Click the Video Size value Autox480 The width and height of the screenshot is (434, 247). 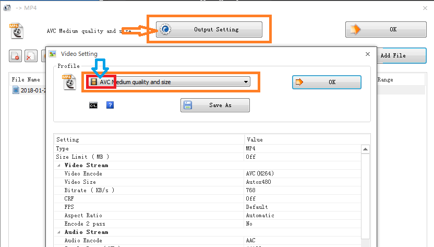click(258, 182)
